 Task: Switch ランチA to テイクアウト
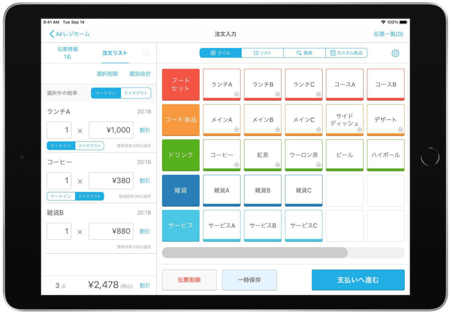point(89,146)
